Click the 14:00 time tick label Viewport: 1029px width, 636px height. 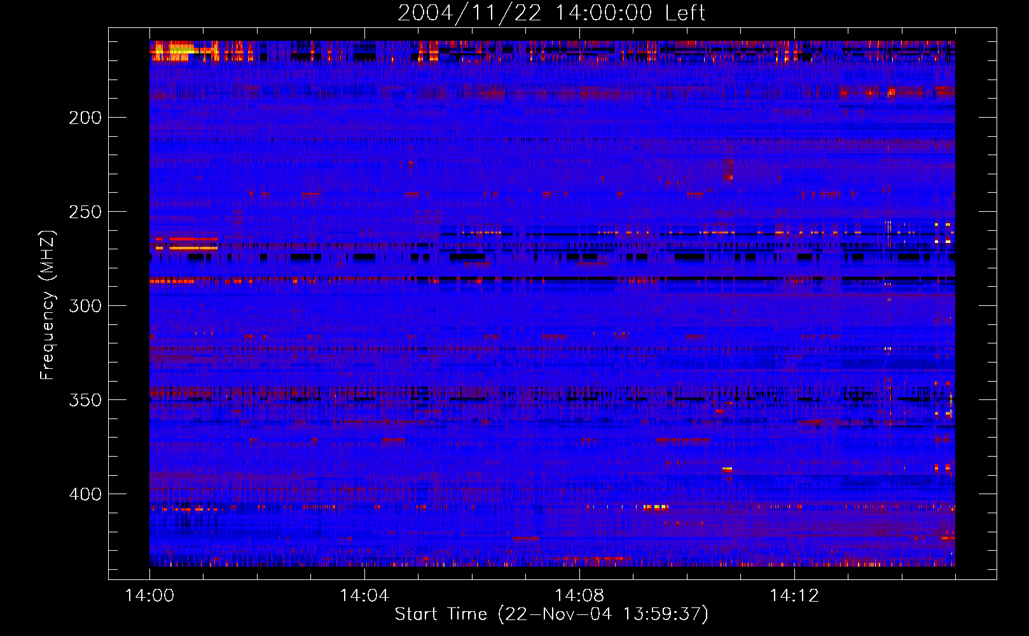point(149,595)
